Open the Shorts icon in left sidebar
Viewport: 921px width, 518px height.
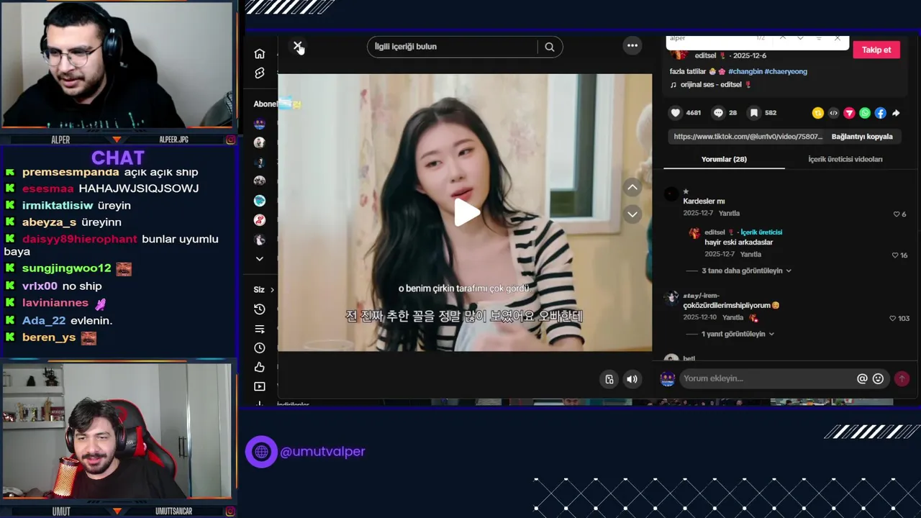[260, 73]
